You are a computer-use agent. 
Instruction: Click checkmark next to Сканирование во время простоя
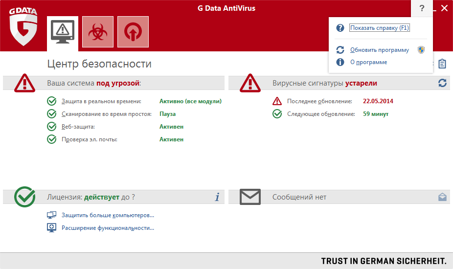52,114
